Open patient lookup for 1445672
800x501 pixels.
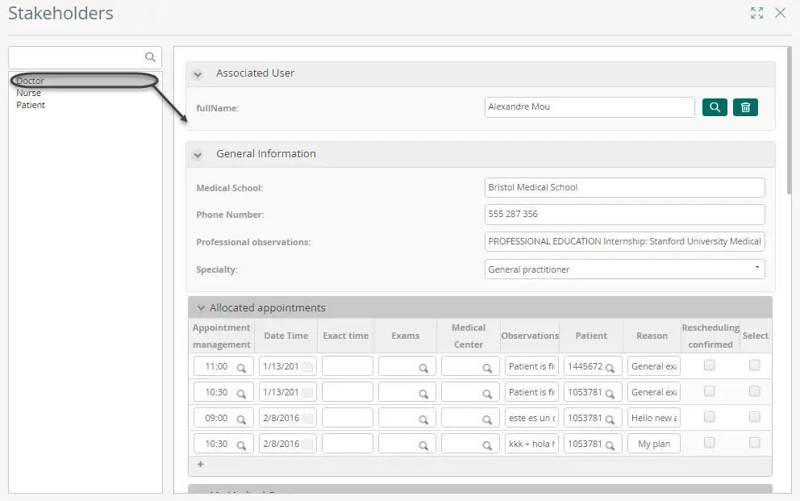(610, 368)
